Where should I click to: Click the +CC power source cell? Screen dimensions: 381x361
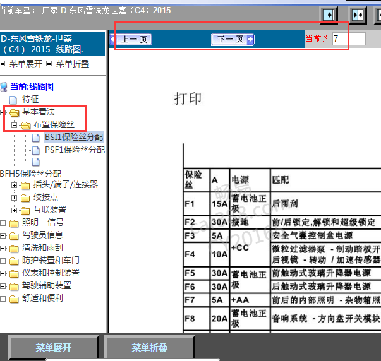pos(250,247)
